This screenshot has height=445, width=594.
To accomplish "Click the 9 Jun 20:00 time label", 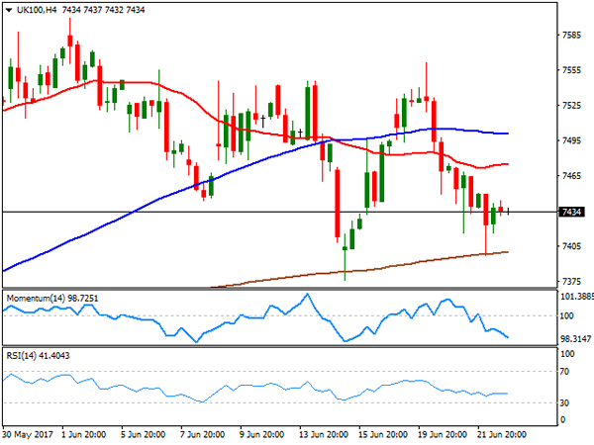I will 261,434.
